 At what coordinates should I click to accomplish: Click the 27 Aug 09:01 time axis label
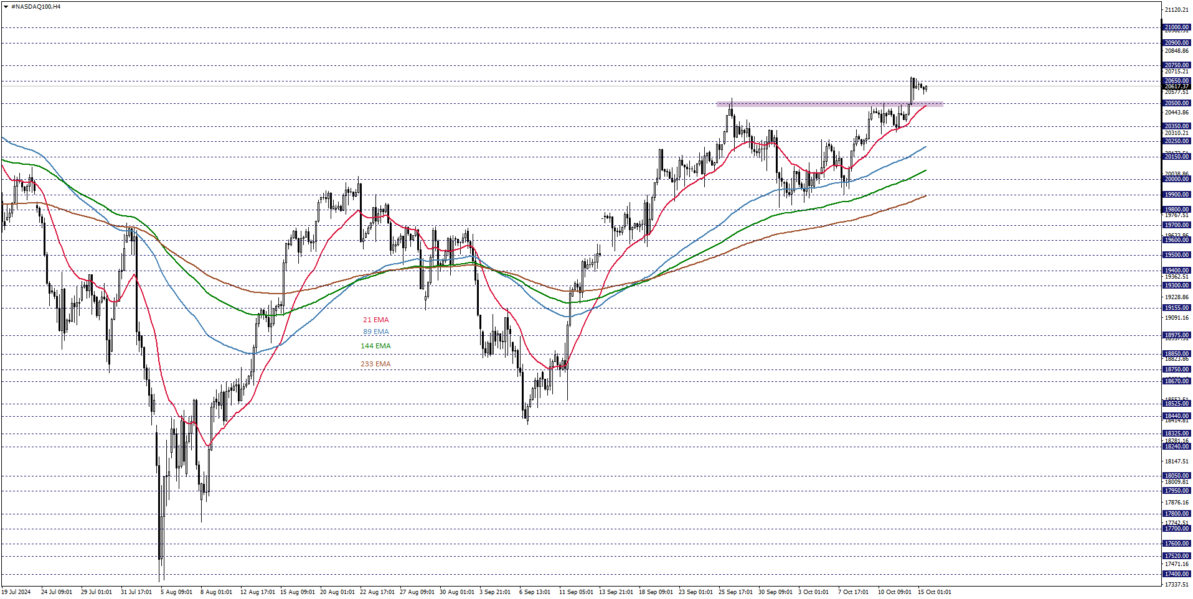pos(417,592)
